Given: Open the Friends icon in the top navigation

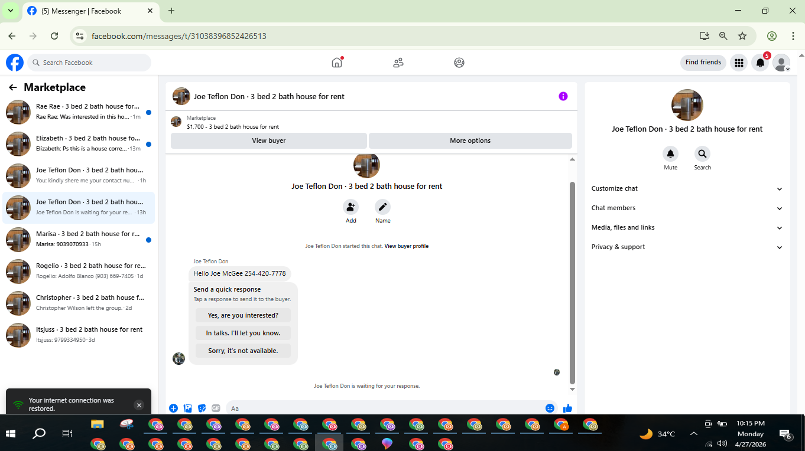Looking at the screenshot, I should [398, 63].
